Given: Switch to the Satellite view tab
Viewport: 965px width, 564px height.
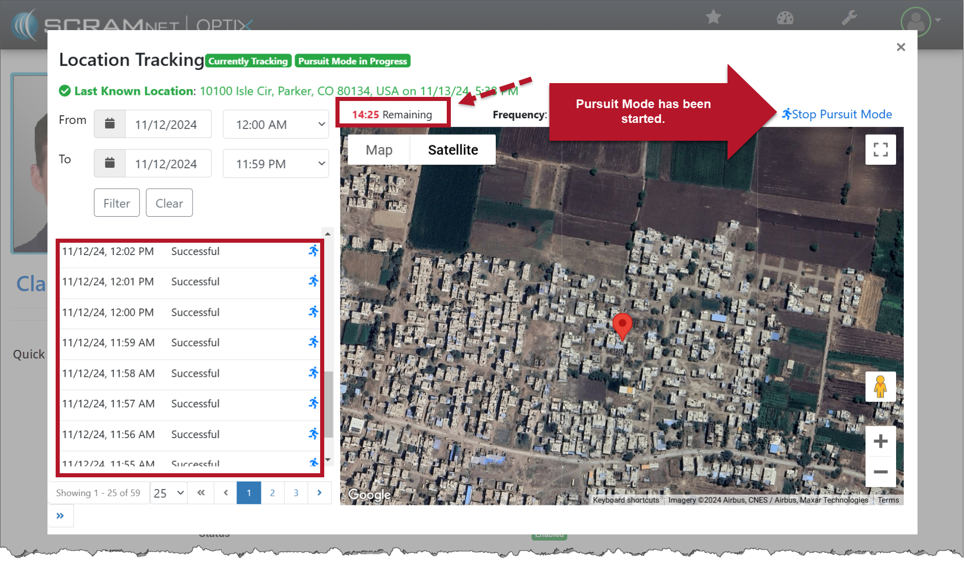Looking at the screenshot, I should [453, 150].
